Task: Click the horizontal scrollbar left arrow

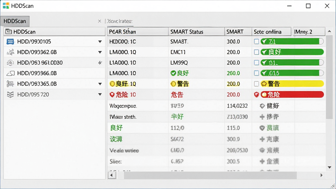Action: click(x=112, y=175)
